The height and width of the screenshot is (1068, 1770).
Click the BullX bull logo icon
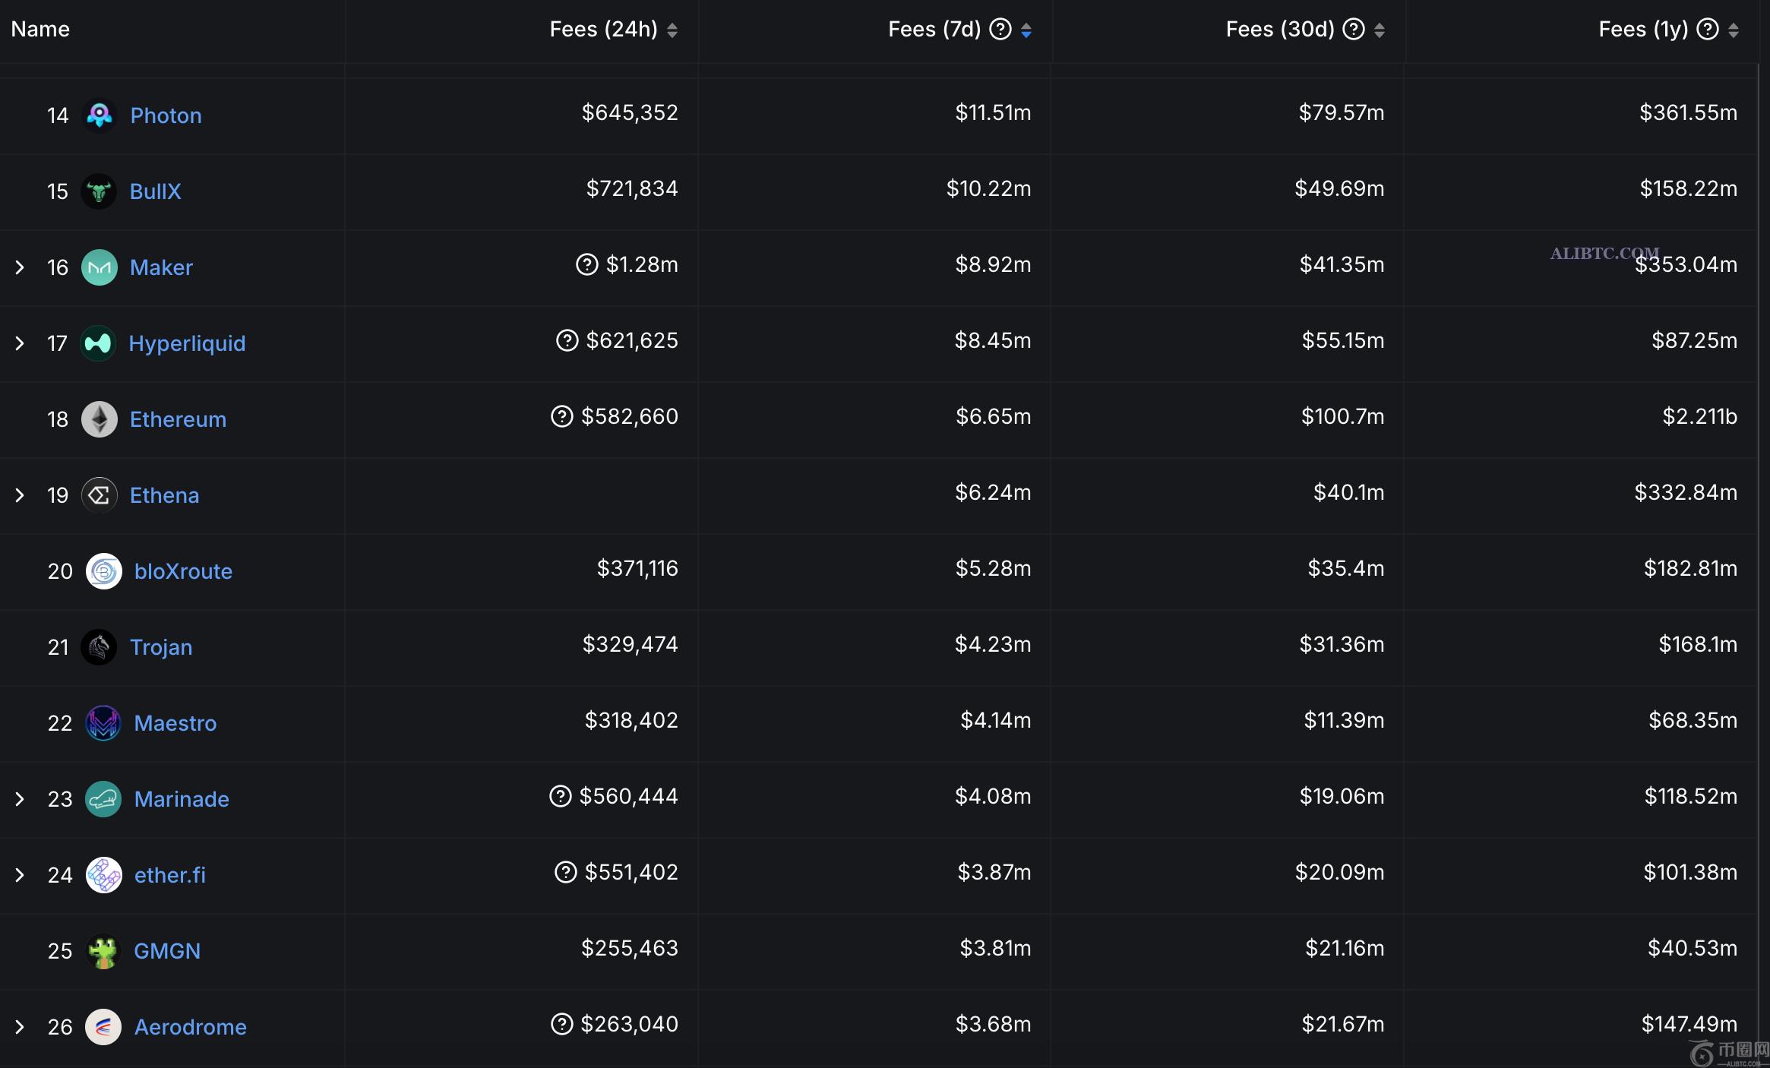coord(99,191)
